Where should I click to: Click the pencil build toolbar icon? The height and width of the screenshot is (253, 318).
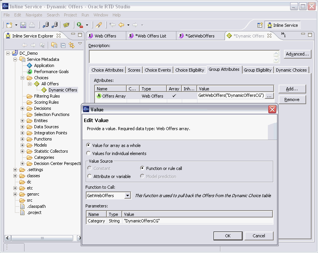coord(99,25)
